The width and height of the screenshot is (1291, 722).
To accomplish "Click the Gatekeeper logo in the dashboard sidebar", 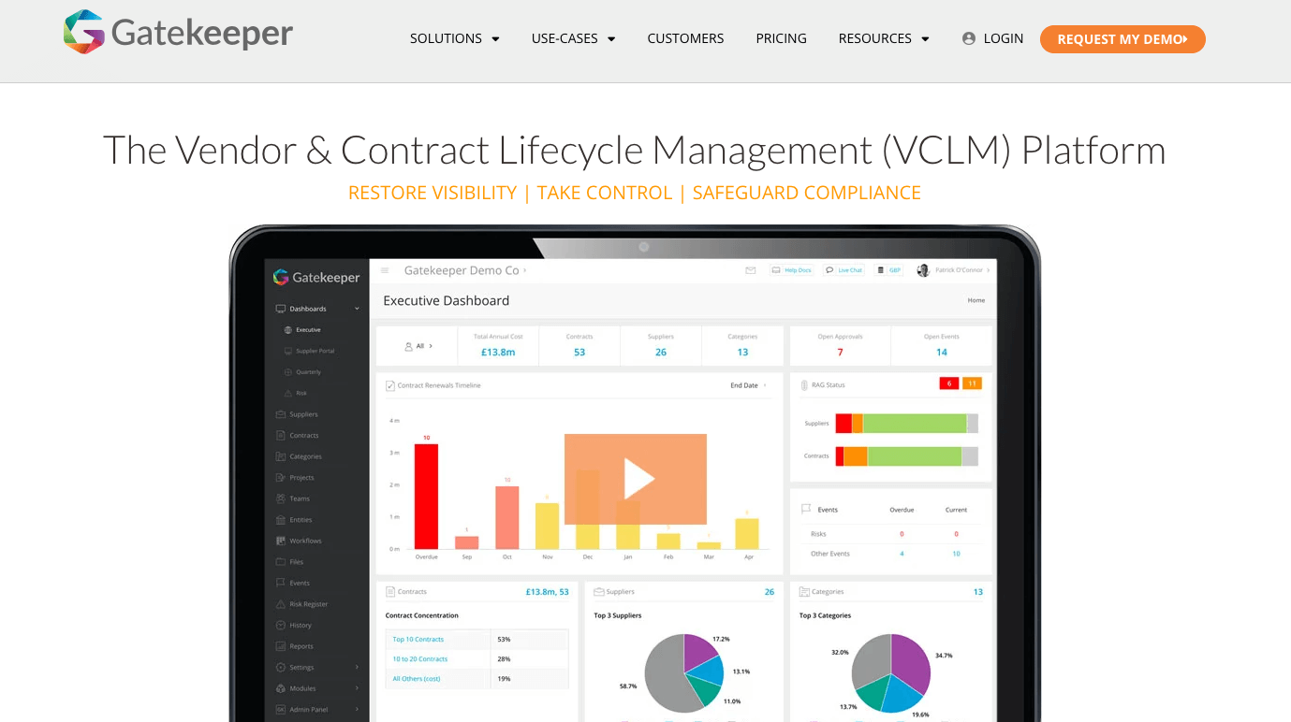I will coord(316,278).
